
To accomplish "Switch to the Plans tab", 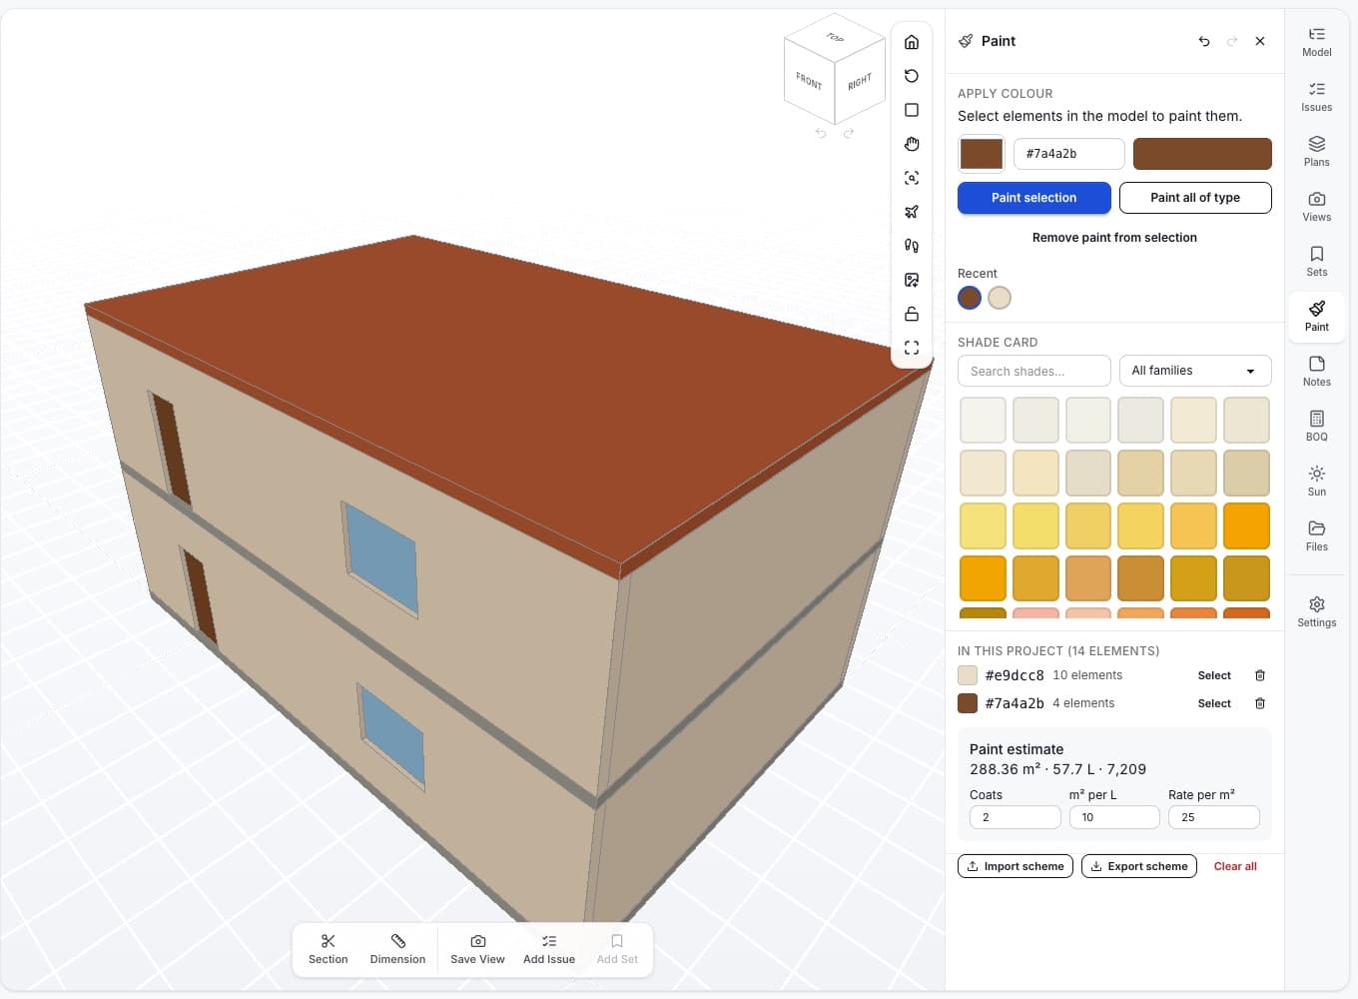I will [1316, 152].
